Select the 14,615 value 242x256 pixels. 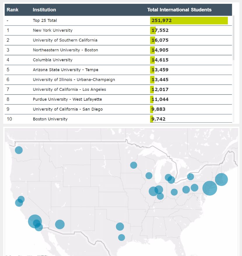point(160,60)
